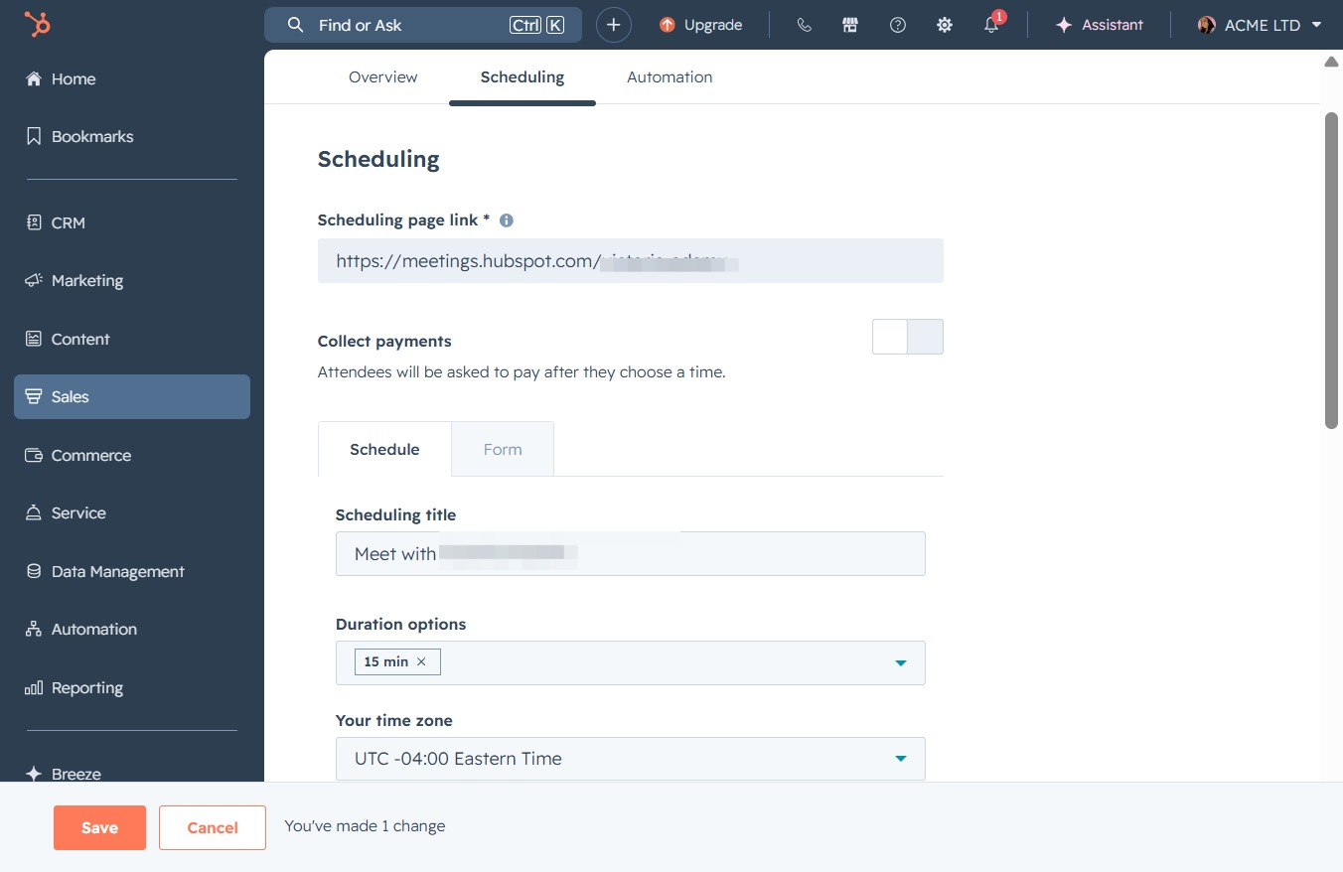Click the plus create button

coord(614,25)
